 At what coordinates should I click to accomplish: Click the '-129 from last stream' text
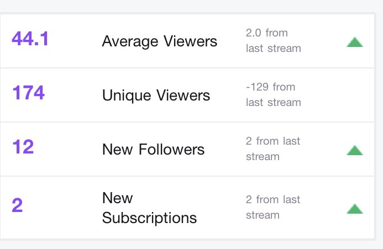(x=274, y=95)
